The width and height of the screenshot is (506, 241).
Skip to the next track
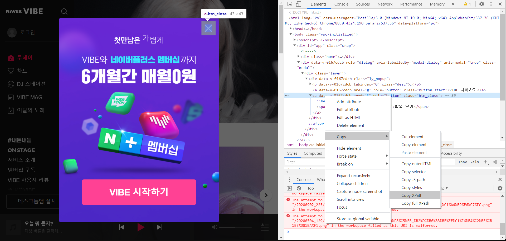click(159, 227)
